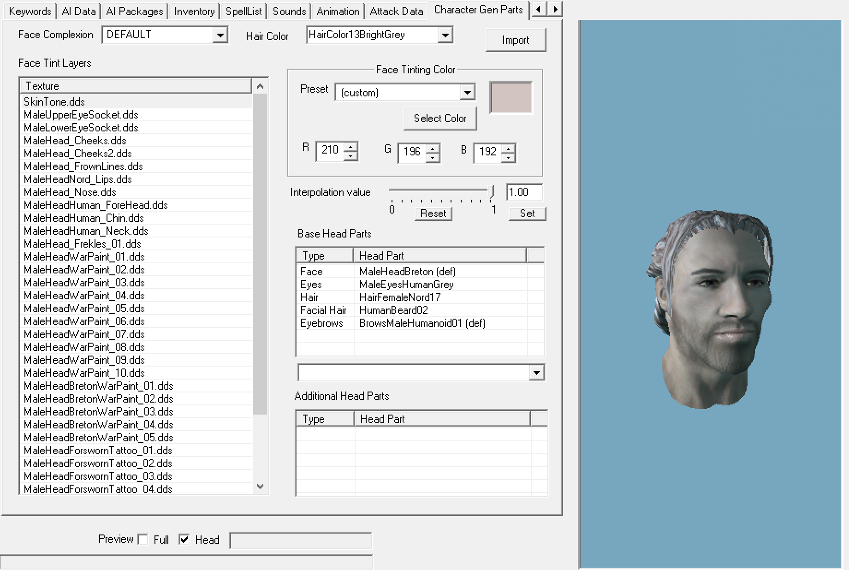Image resolution: width=849 pixels, height=570 pixels.
Task: Increase the G value with spinner up
Action: tap(433, 149)
